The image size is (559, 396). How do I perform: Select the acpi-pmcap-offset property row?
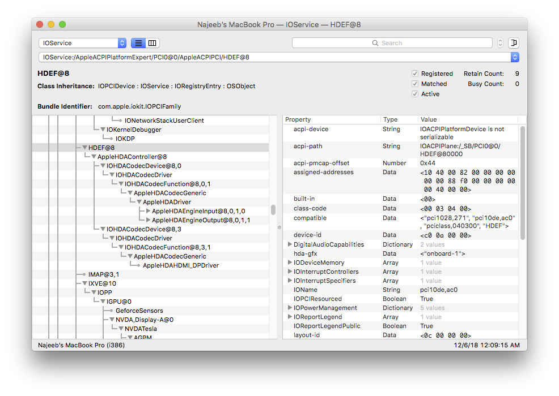coord(401,163)
